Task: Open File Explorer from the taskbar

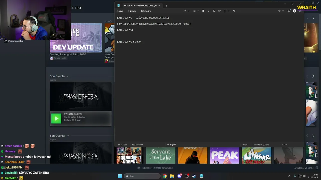Action: (172, 176)
